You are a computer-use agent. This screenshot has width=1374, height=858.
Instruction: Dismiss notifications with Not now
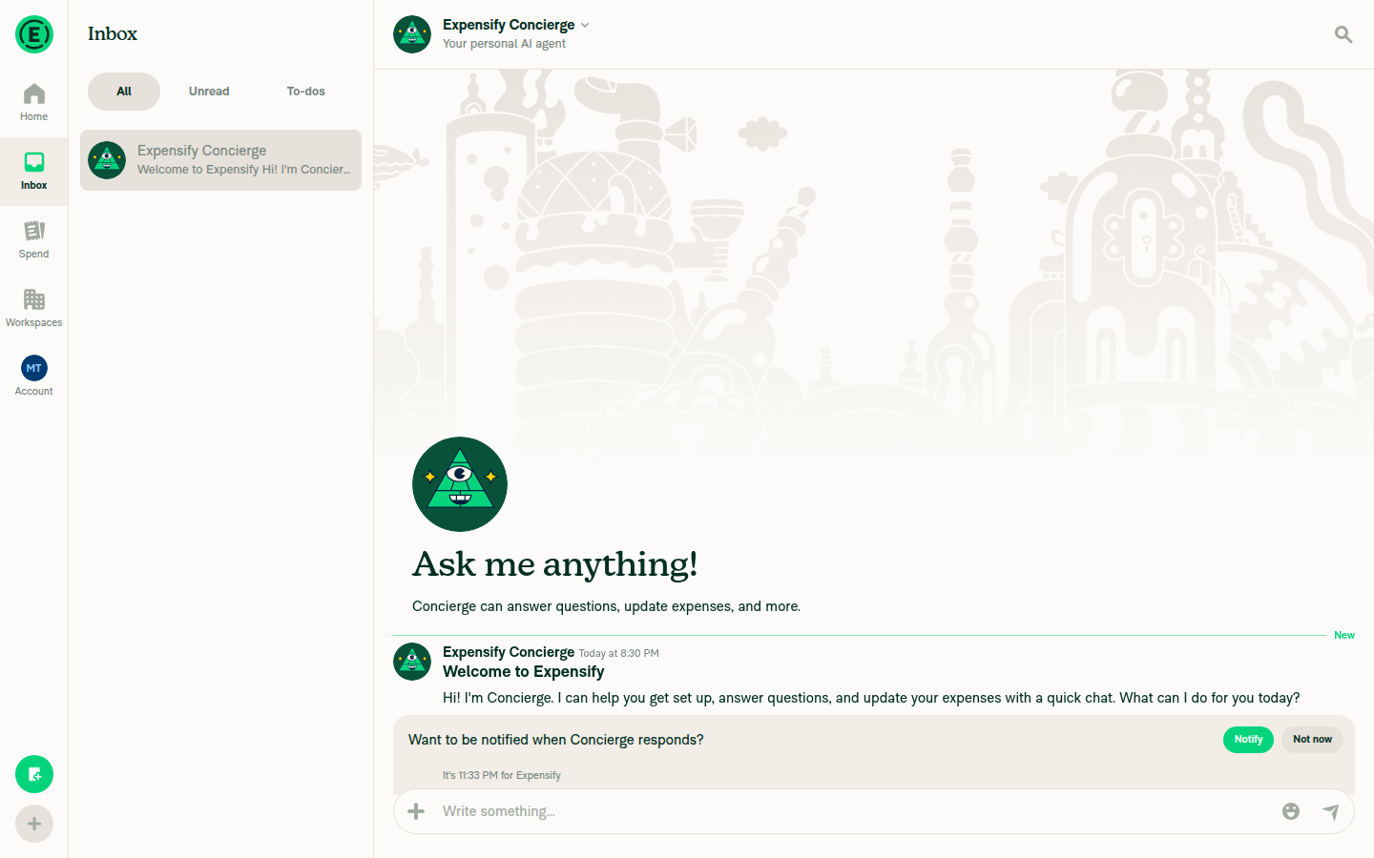[x=1312, y=740]
